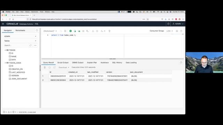Switch to the Worksheets tab
This screenshot has width=223, height=125.
click(x=20, y=30)
